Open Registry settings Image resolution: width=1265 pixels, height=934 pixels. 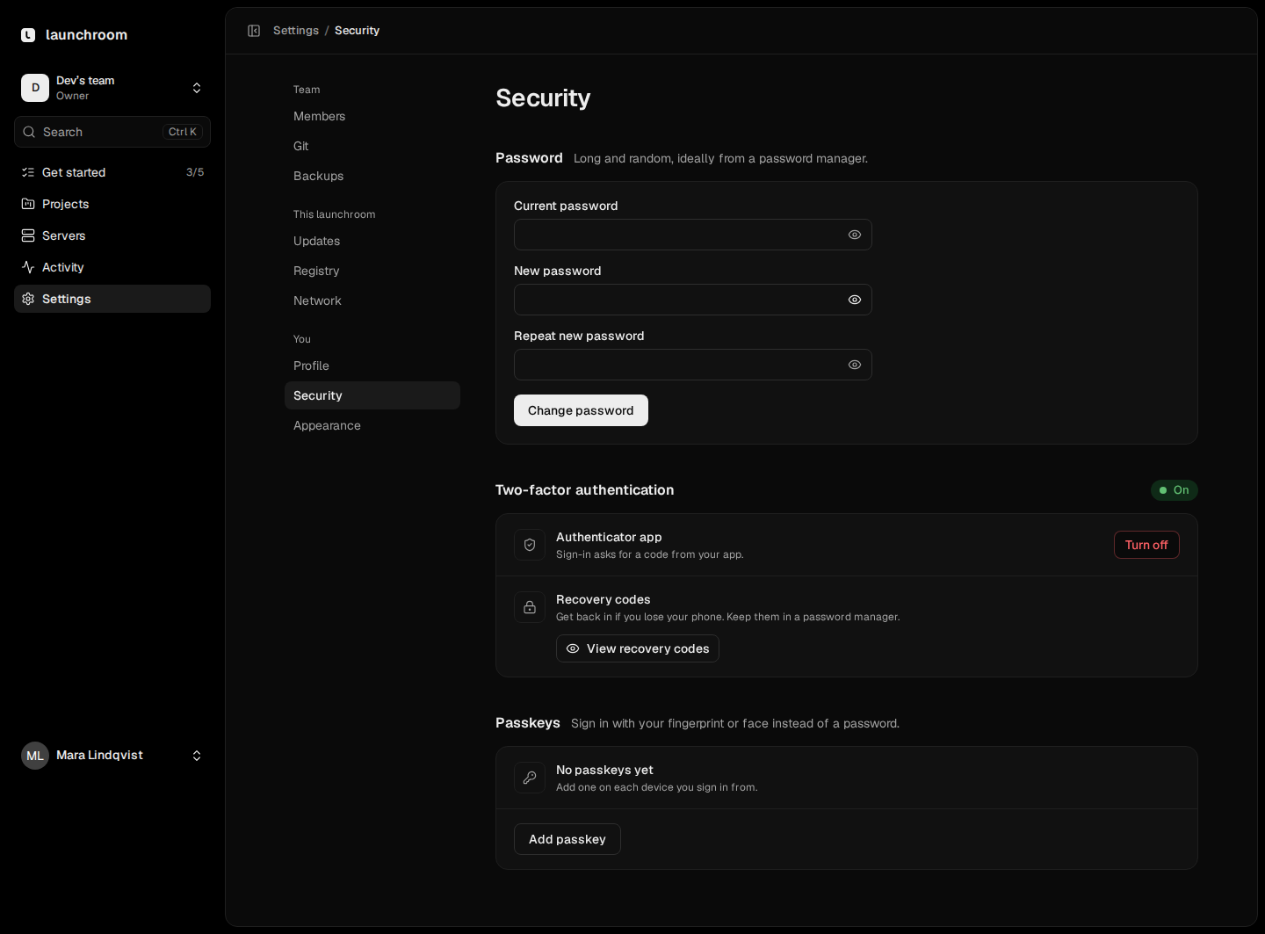(x=372, y=271)
